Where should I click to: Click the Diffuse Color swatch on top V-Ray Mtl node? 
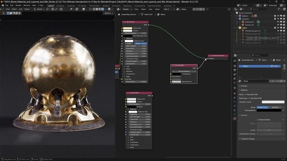pos(127,28)
